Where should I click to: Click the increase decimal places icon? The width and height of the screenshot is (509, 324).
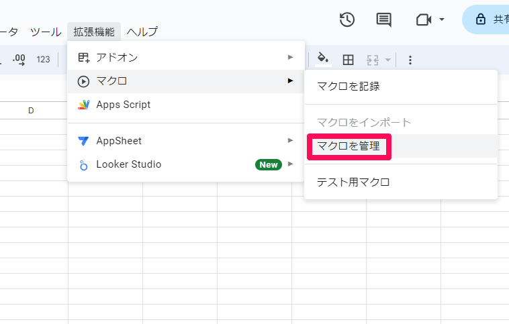(x=19, y=60)
